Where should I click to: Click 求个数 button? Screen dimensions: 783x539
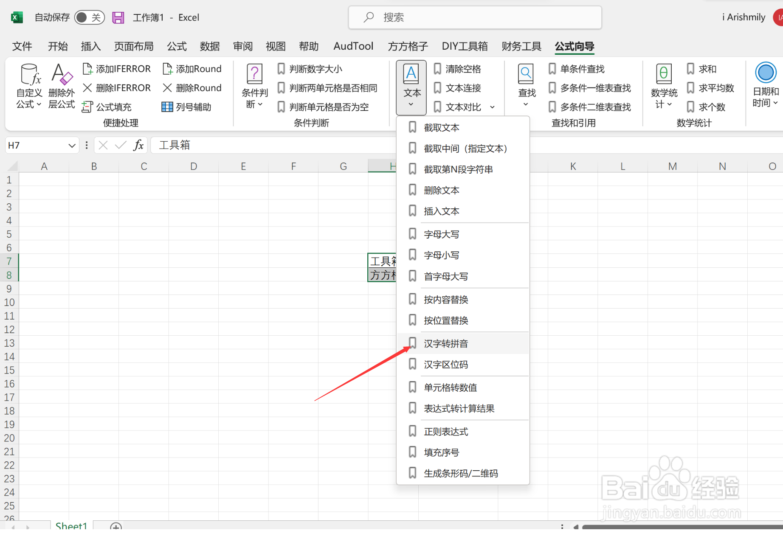coord(706,107)
